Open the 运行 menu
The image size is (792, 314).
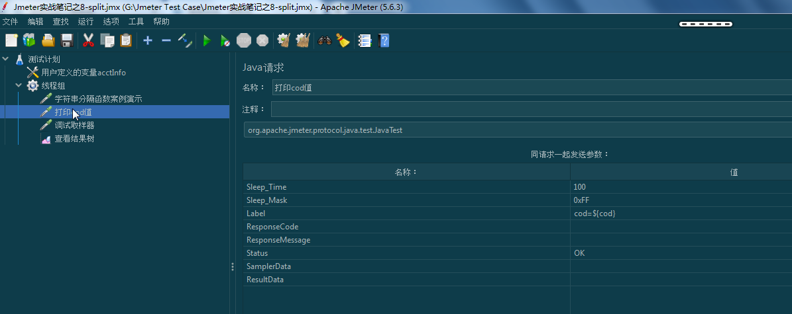[86, 21]
